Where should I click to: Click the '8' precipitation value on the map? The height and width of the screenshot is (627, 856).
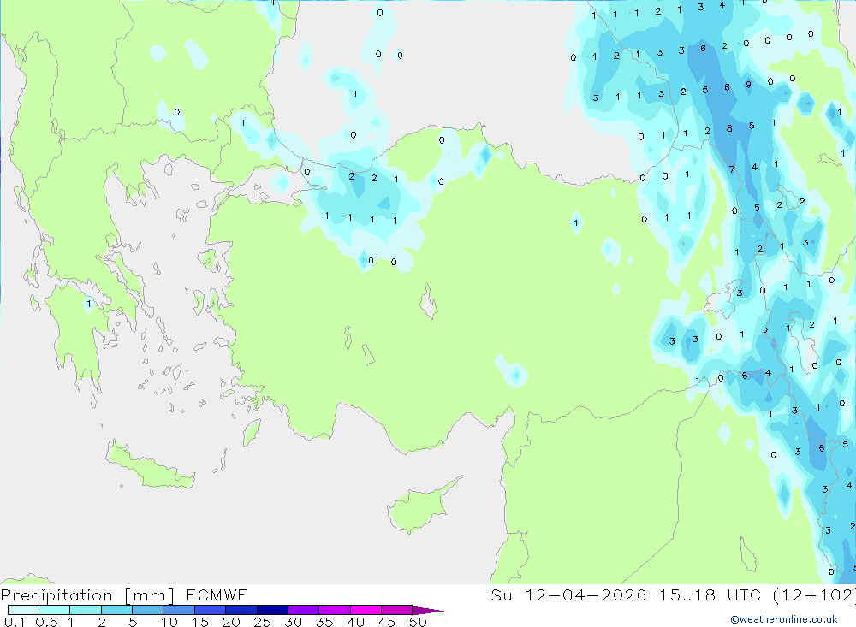tap(729, 128)
